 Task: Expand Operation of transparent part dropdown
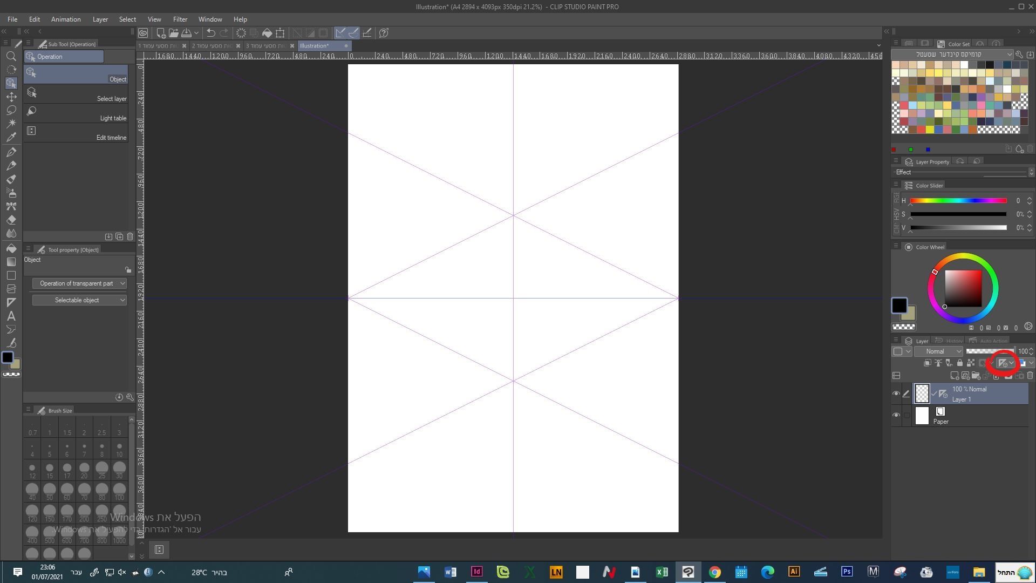click(x=79, y=283)
